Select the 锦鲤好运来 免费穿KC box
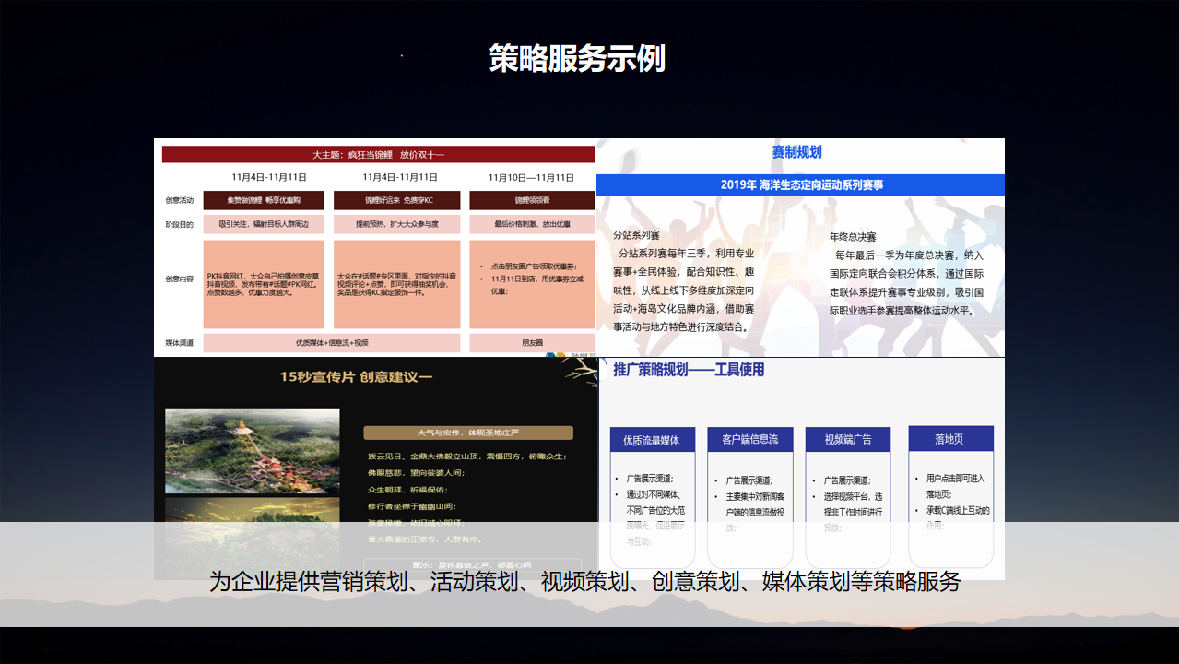This screenshot has width=1179, height=664. point(398,200)
